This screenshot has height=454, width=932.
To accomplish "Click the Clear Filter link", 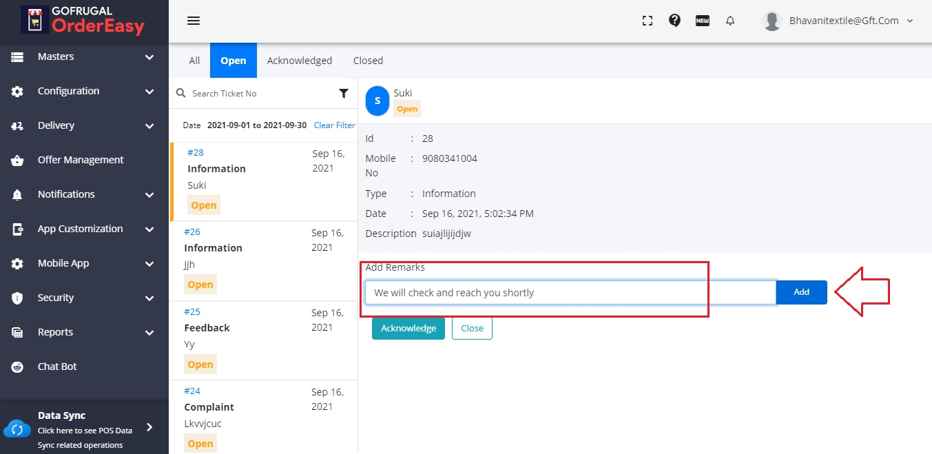I will pos(334,125).
